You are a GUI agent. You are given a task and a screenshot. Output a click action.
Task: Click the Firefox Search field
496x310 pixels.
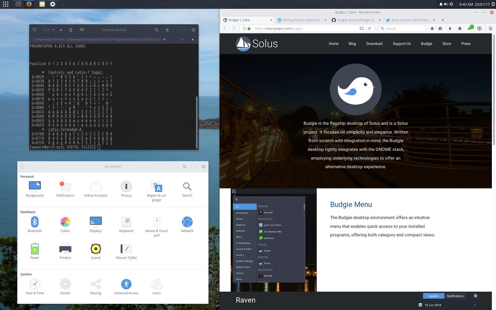[402, 29]
